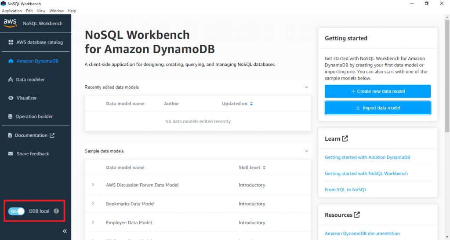The height and width of the screenshot is (240, 450).
Task: Click the Updated on column header
Action: coord(235,104)
